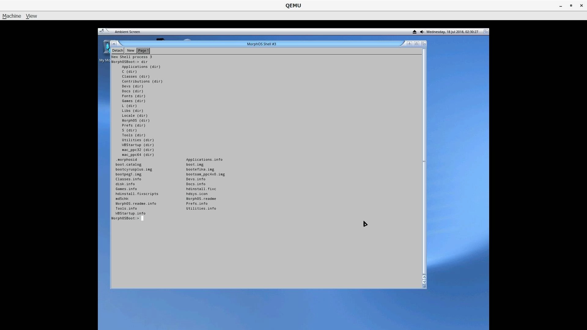Click the 'Docs (dir)' entry
The image size is (587, 330).
tap(132, 91)
